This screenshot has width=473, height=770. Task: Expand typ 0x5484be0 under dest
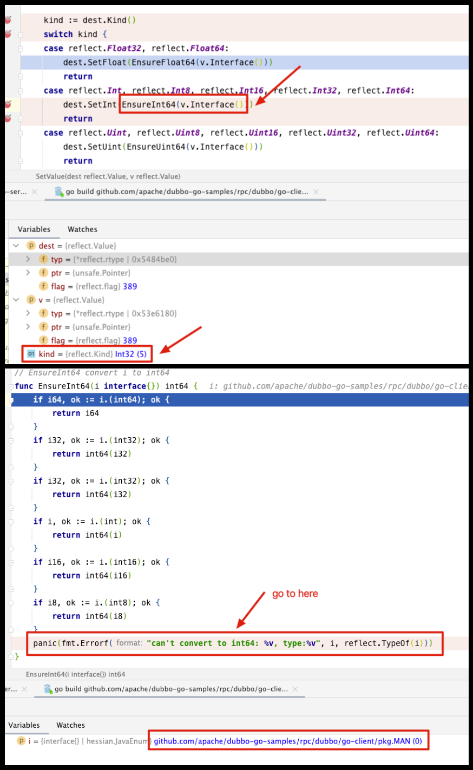[28, 259]
